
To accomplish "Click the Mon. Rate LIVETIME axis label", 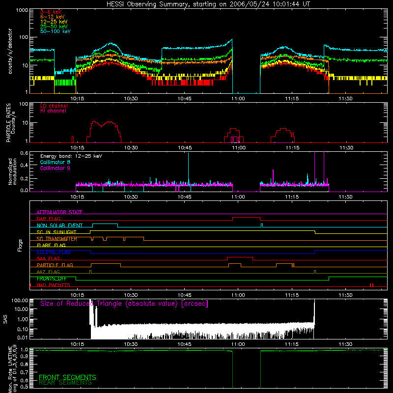I will click(x=13, y=369).
